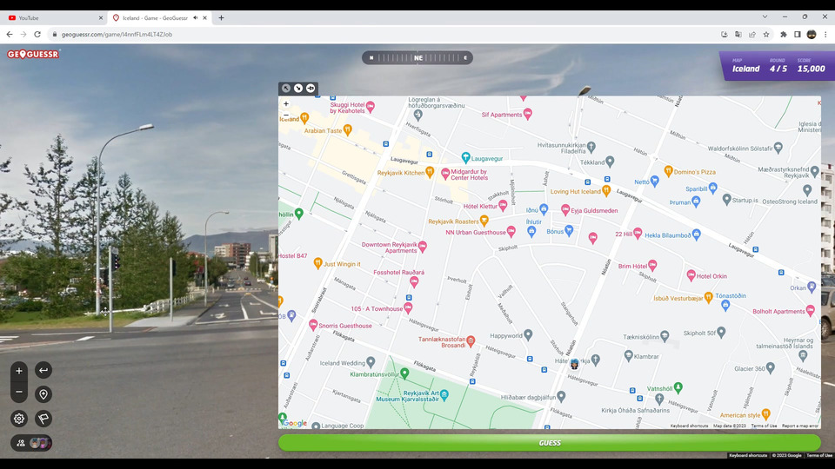Click Bónus supermarket marker
Screen dimensions: 835x469
(x=569, y=230)
